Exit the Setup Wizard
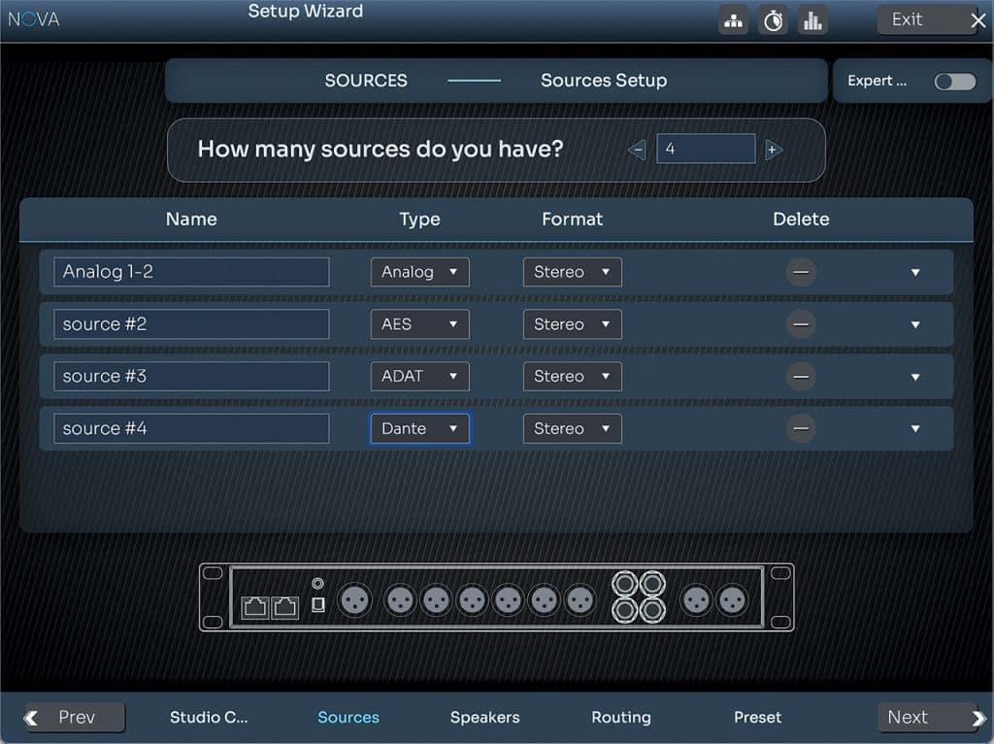Viewport: 994px width, 744px height. click(x=929, y=20)
